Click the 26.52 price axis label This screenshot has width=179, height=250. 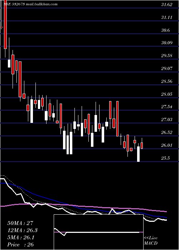point(167,132)
